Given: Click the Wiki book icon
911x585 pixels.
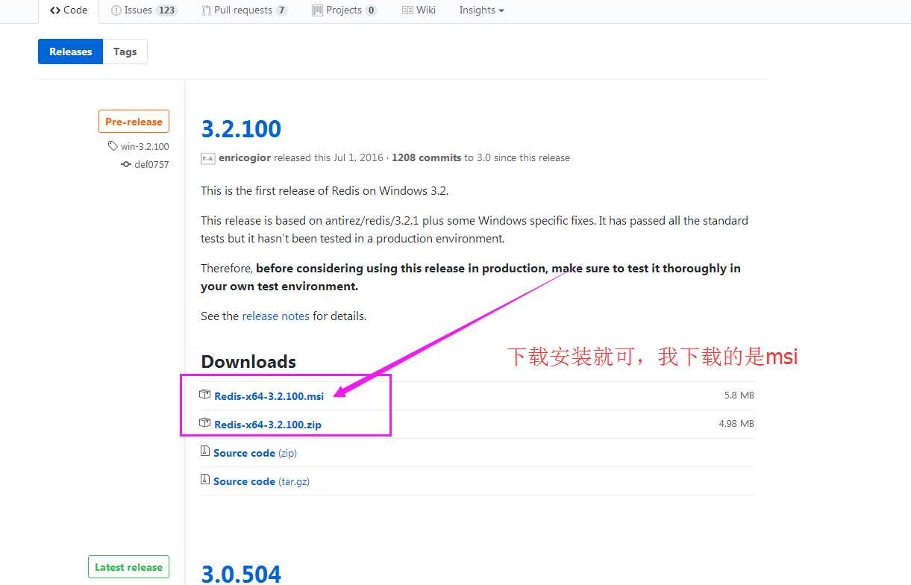Looking at the screenshot, I should click(407, 10).
